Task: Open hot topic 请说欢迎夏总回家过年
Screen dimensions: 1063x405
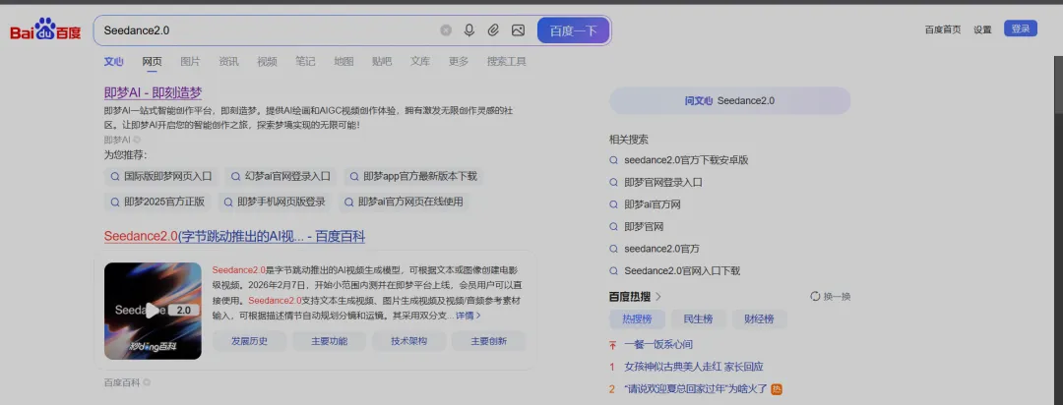Action: tap(696, 388)
